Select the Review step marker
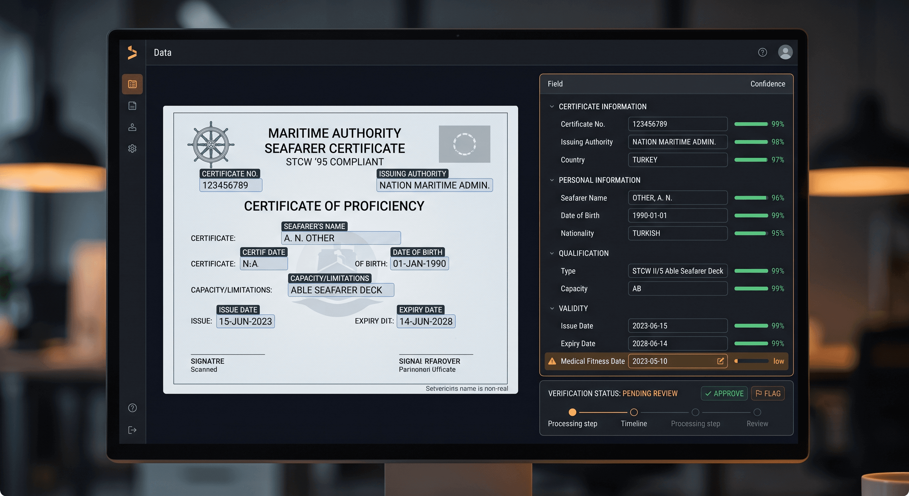The height and width of the screenshot is (496, 909). point(757,412)
